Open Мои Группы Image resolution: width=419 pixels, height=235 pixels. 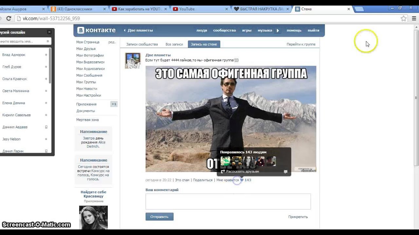[86, 82]
